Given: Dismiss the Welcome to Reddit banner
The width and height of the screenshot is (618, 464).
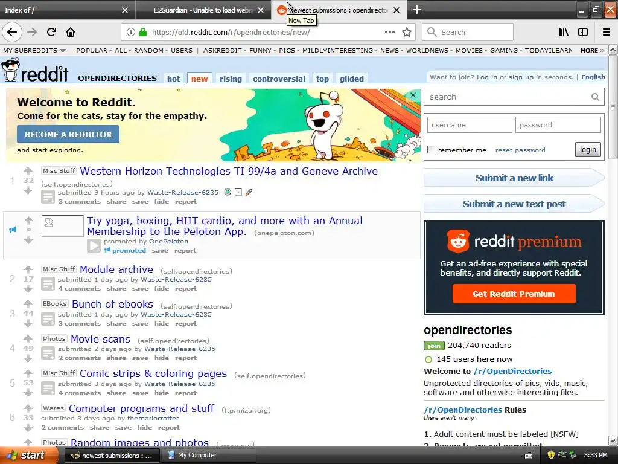Looking at the screenshot, I should (x=413, y=95).
